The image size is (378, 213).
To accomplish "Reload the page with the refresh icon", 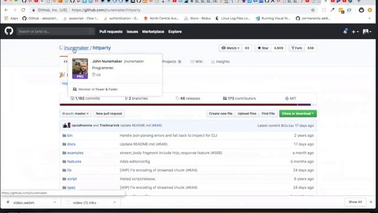I will click(23, 10).
